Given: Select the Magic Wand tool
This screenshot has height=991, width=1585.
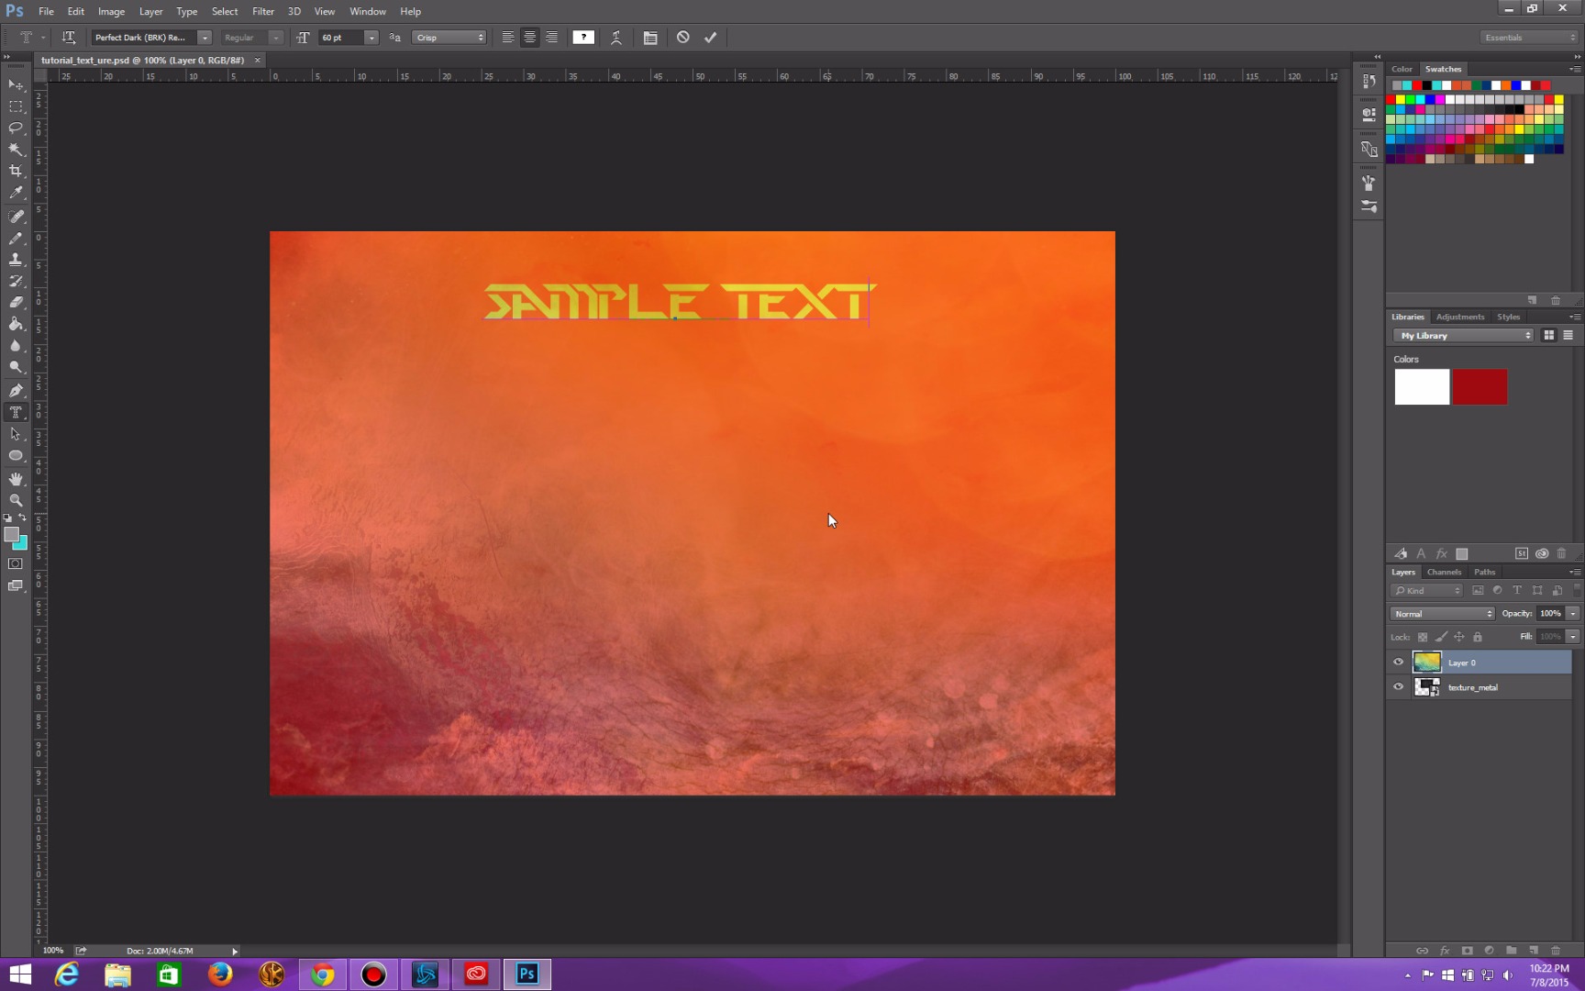Looking at the screenshot, I should coord(16,149).
